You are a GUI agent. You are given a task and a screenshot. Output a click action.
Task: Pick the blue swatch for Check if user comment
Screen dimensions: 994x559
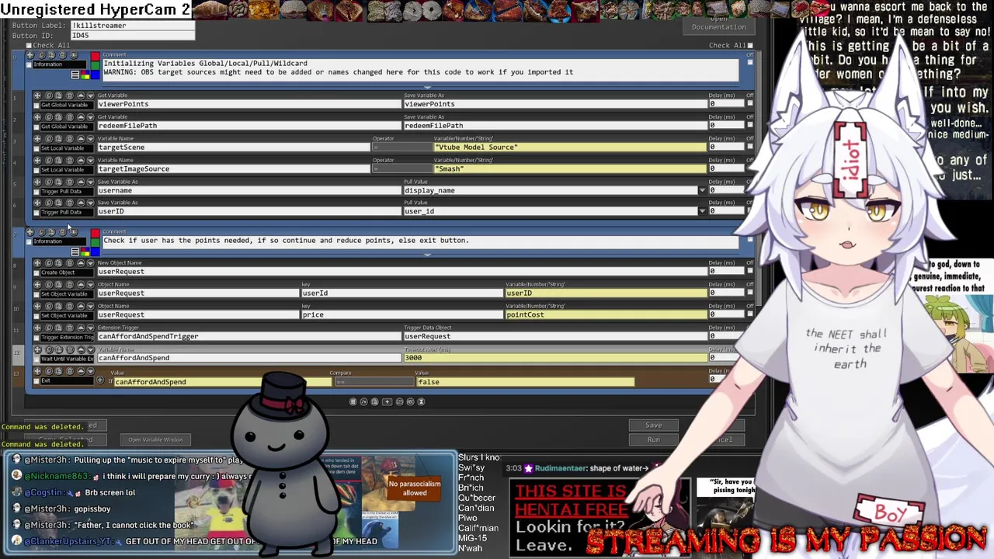[95, 251]
